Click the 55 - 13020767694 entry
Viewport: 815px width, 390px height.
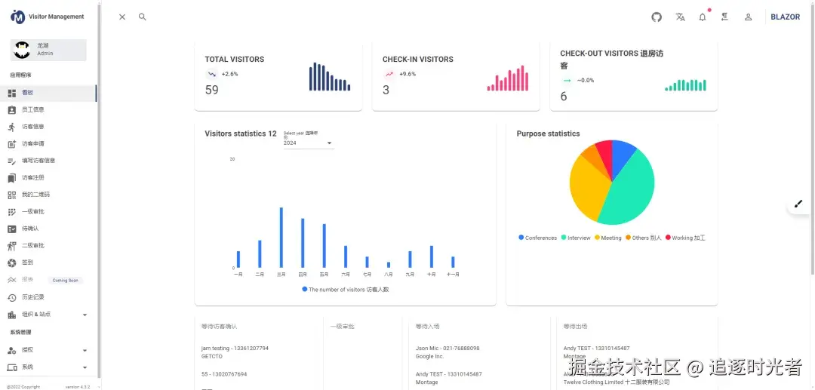tap(224, 374)
